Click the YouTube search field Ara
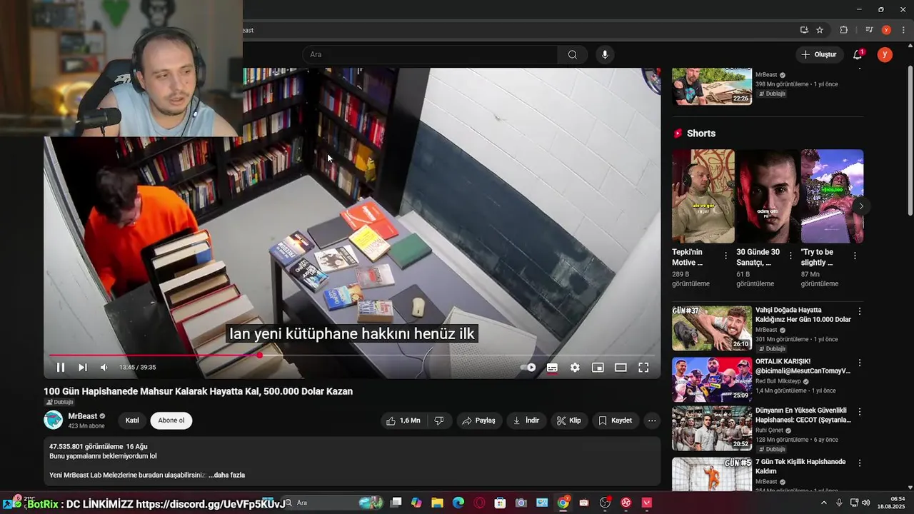914x514 pixels. (x=430, y=54)
